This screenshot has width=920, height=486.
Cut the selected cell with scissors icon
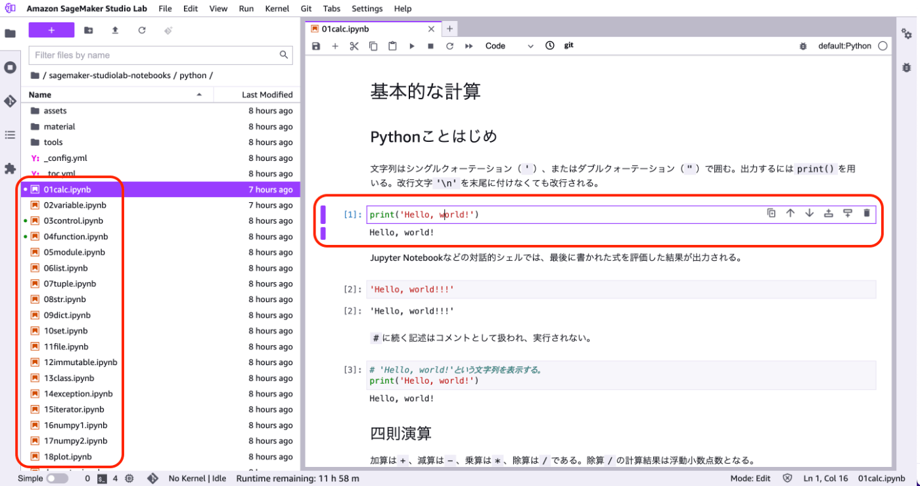[x=354, y=46]
